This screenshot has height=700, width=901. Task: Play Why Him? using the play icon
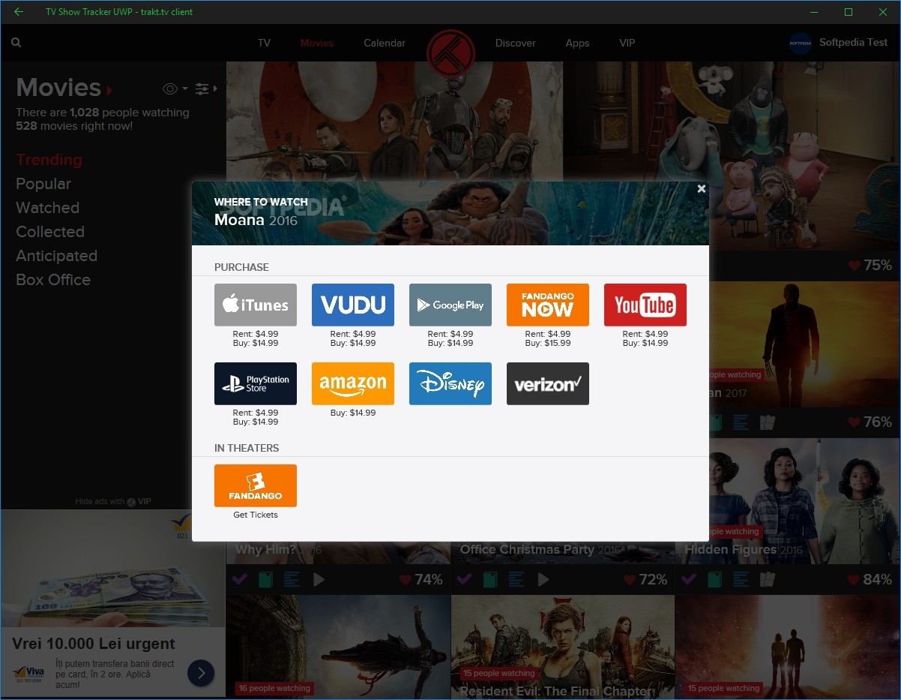(x=319, y=579)
